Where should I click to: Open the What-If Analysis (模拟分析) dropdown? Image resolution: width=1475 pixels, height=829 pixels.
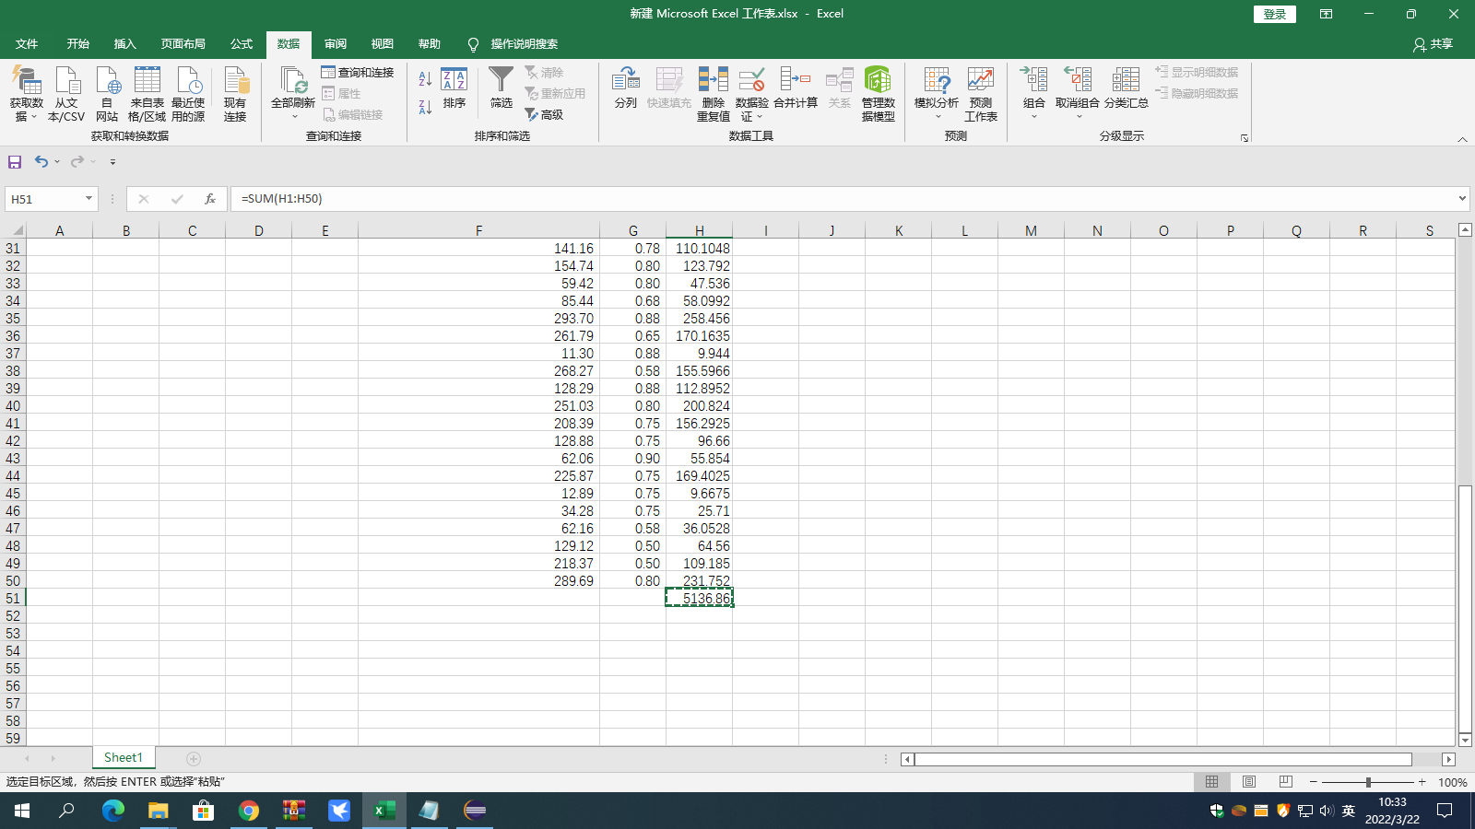936,92
